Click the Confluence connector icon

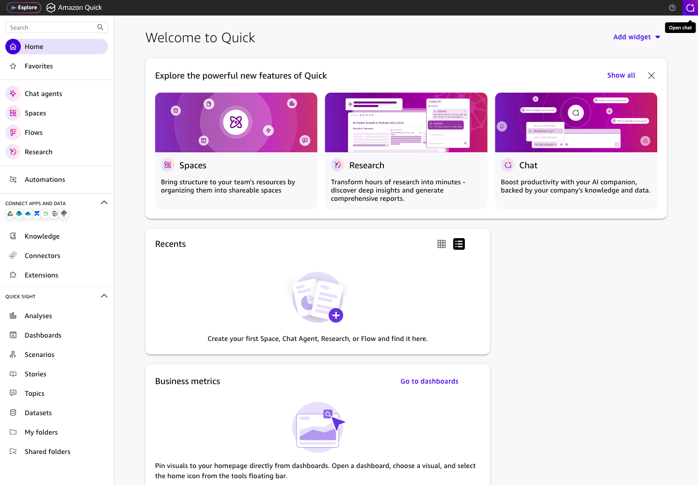(x=37, y=213)
